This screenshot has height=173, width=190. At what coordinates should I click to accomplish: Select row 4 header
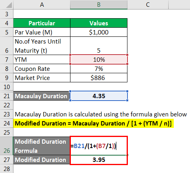click(7, 23)
